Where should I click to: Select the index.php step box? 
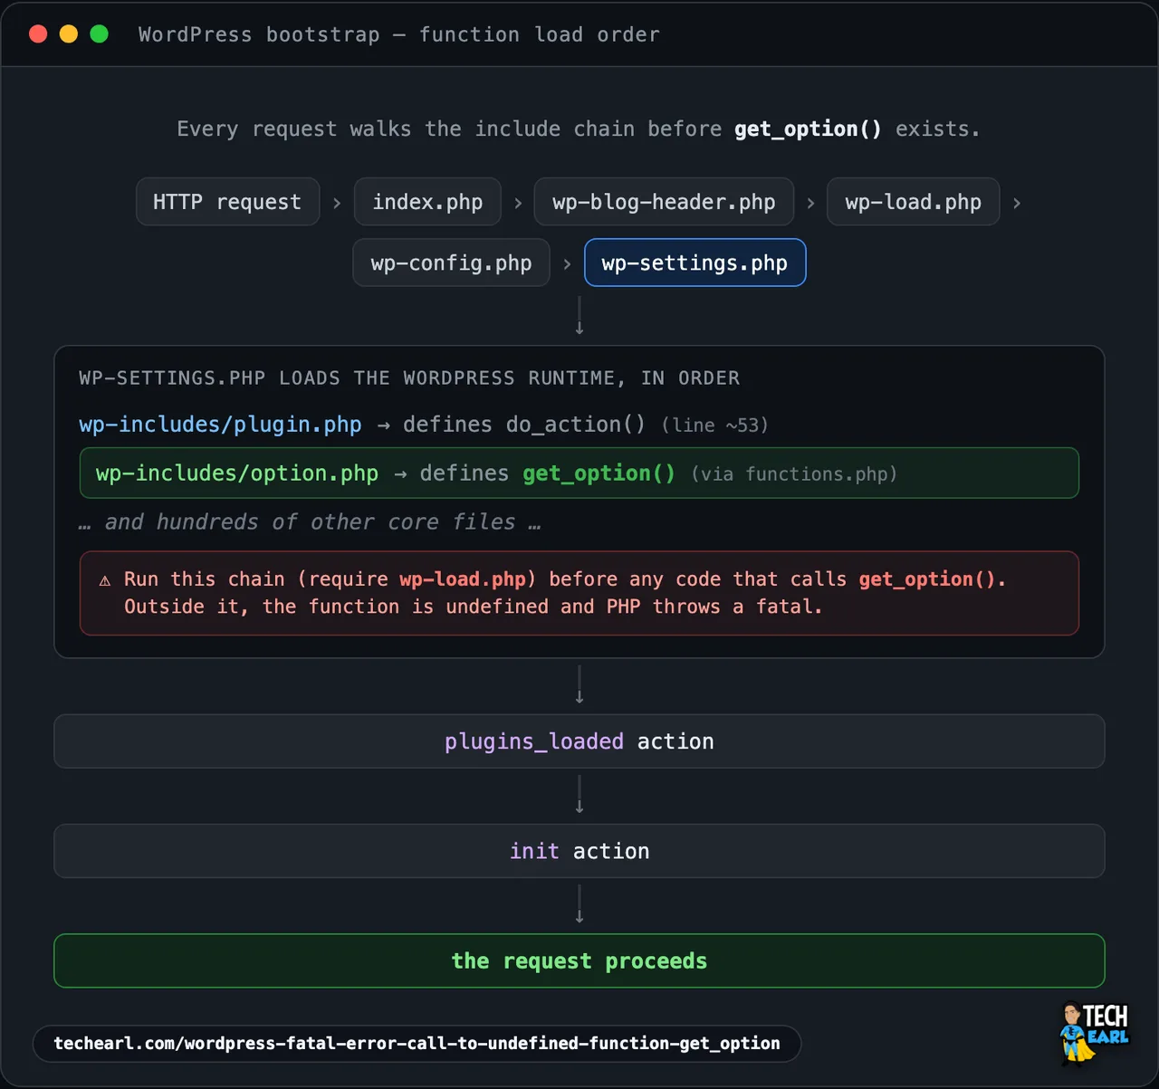click(427, 202)
